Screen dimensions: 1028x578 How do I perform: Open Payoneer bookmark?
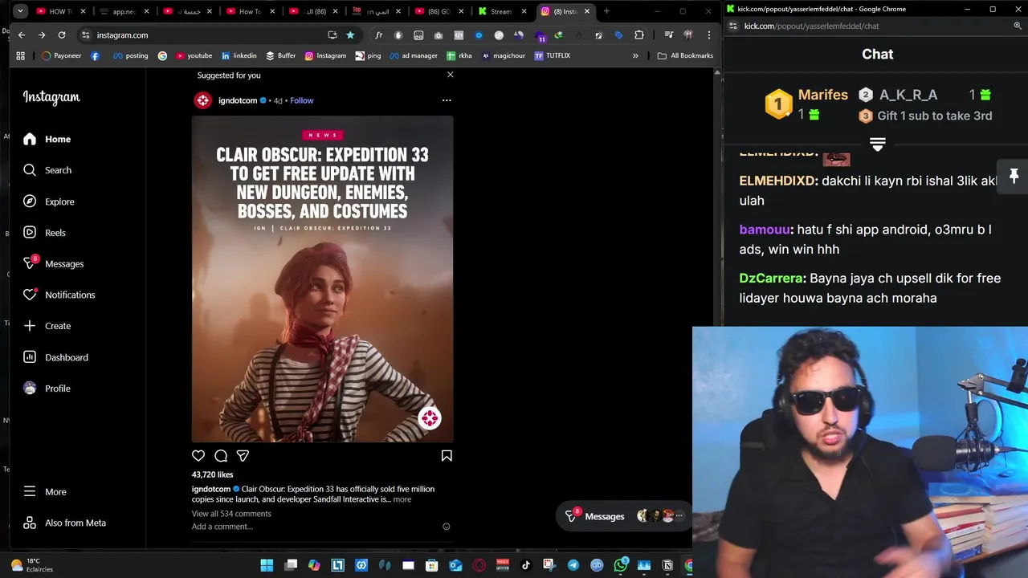(61, 55)
